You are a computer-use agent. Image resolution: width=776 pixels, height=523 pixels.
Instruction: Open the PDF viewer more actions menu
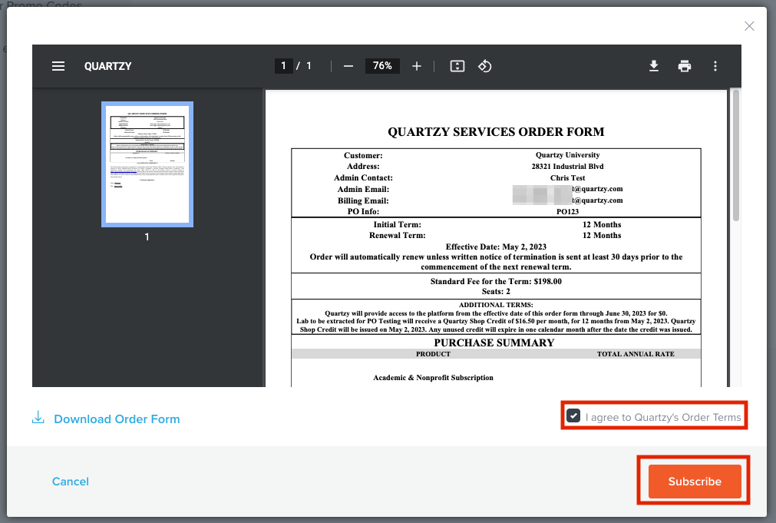tap(715, 66)
